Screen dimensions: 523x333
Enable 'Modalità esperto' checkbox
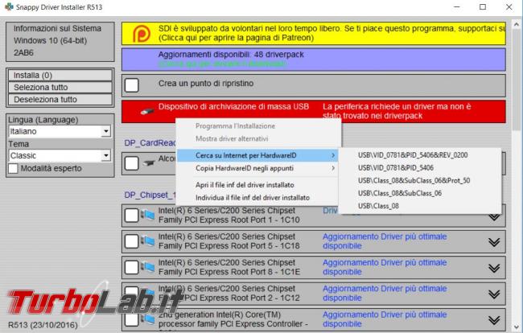[13, 168]
